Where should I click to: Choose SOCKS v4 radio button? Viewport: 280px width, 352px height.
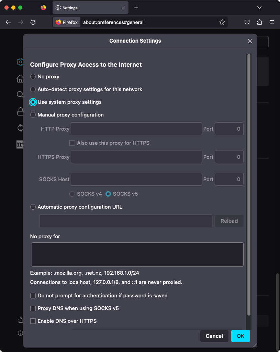pyautogui.click(x=72, y=194)
